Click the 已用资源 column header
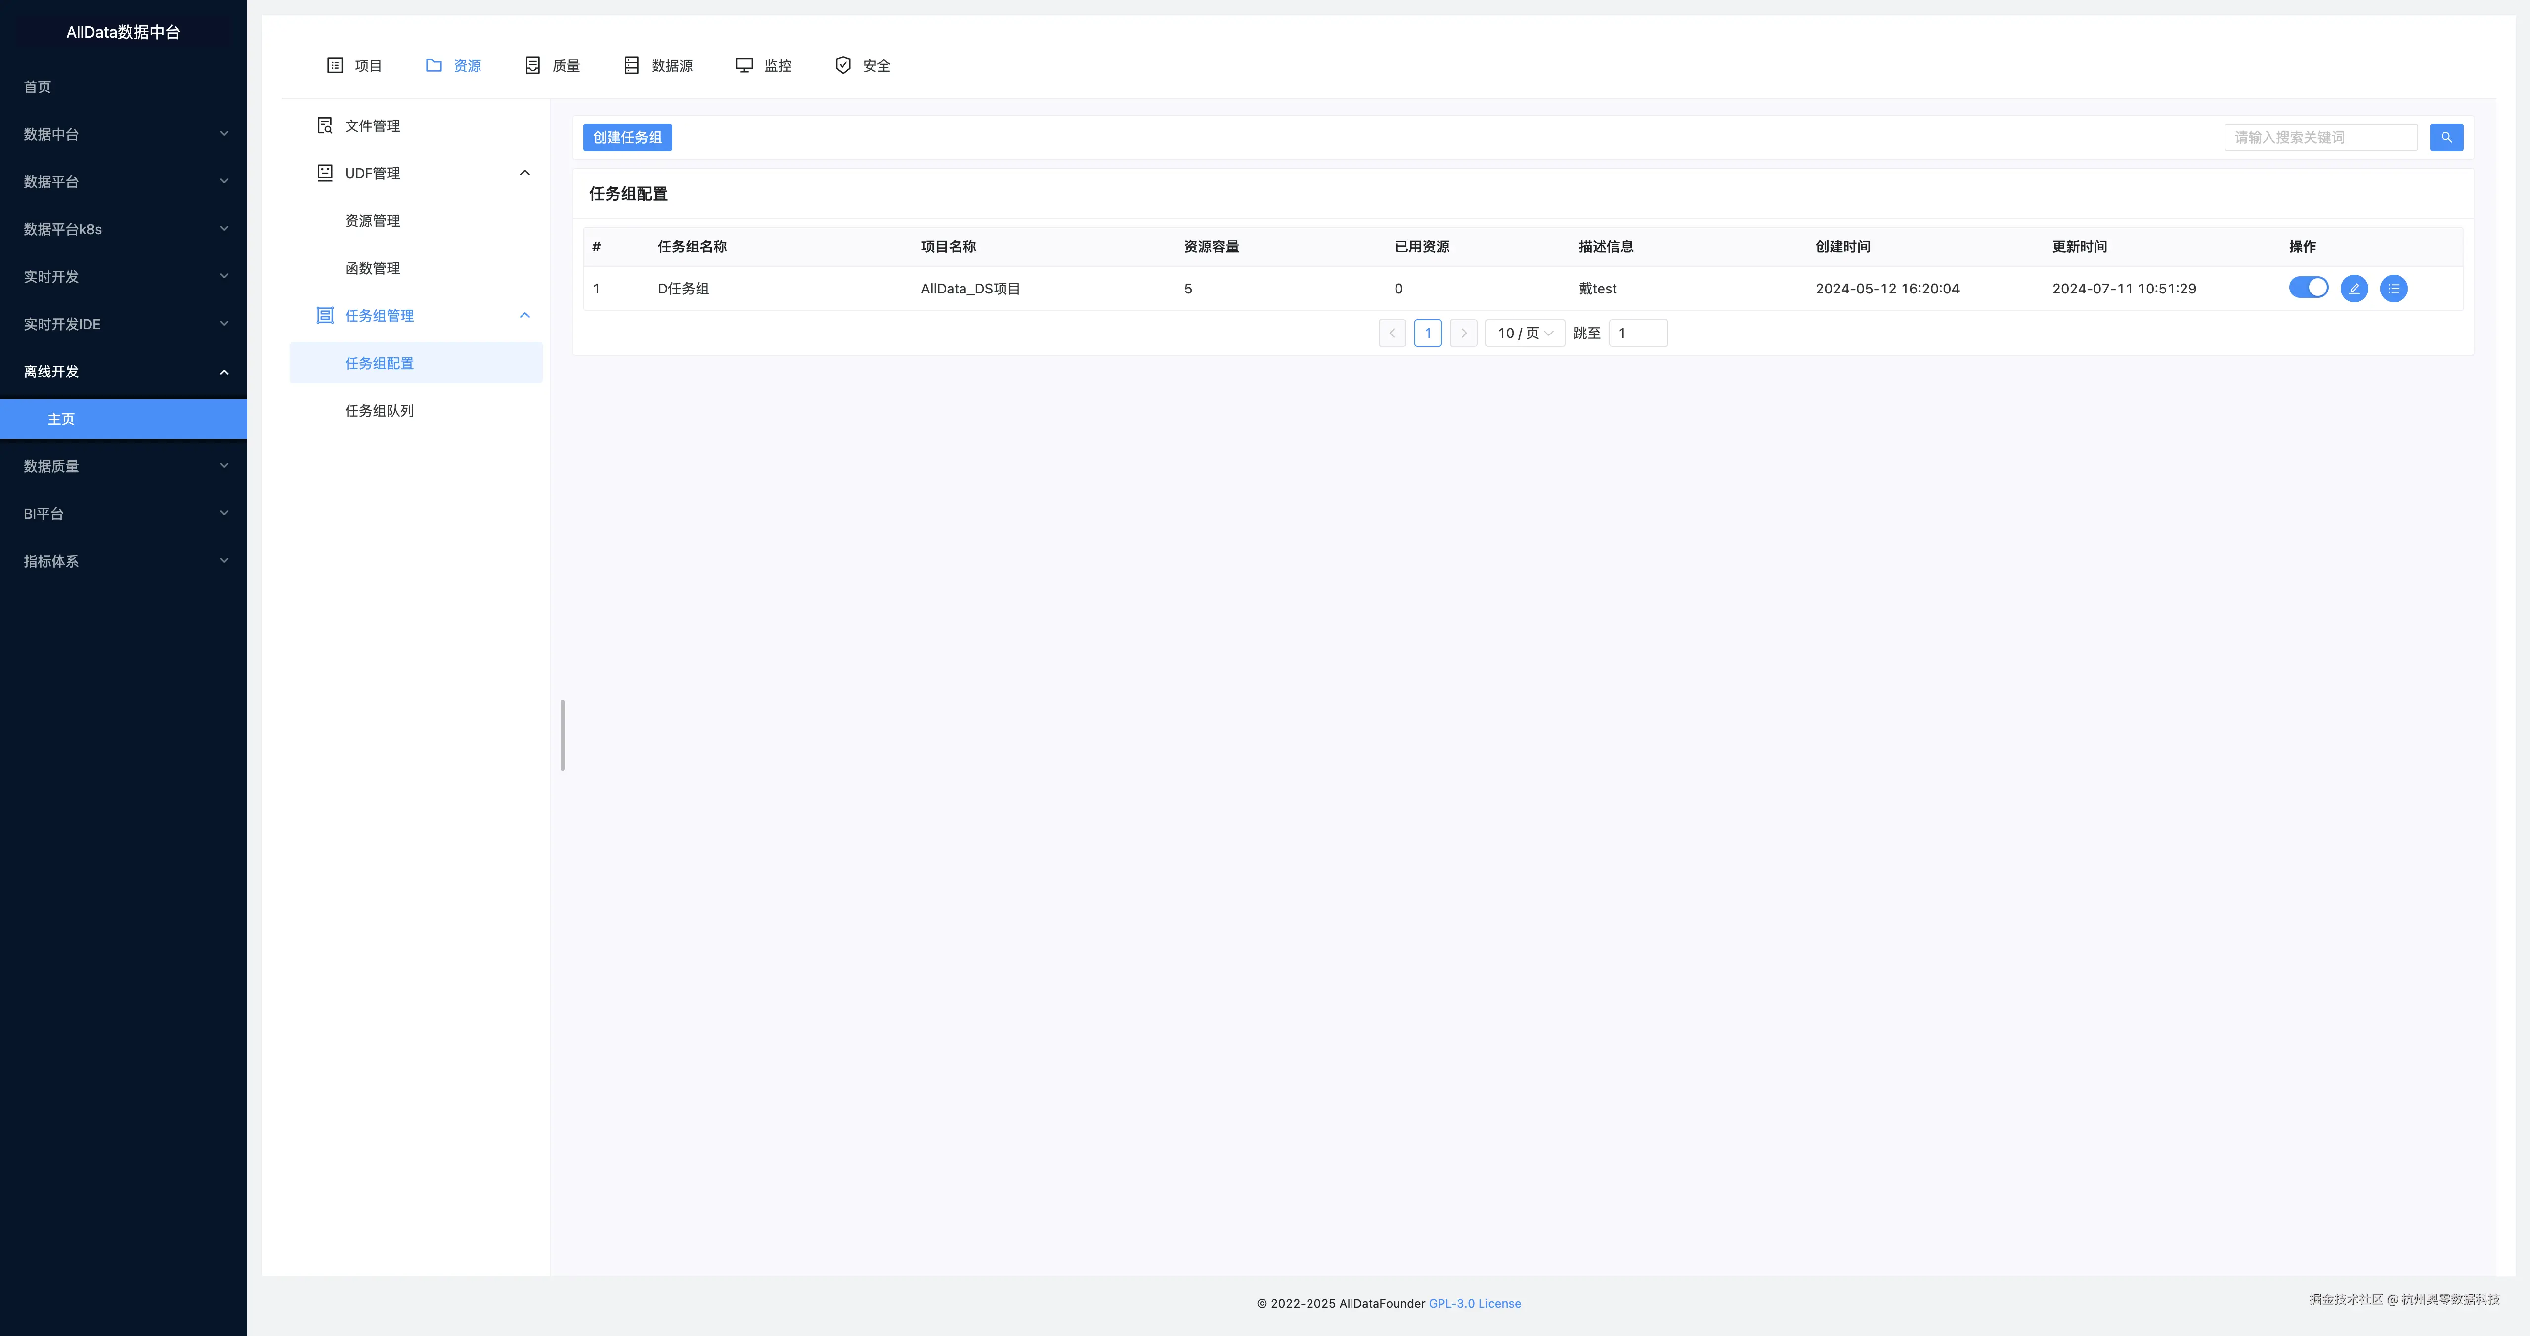 point(1422,247)
